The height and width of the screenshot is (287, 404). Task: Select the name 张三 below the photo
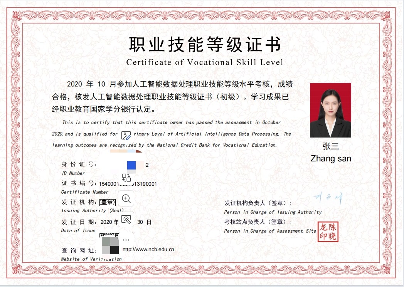pos(331,146)
